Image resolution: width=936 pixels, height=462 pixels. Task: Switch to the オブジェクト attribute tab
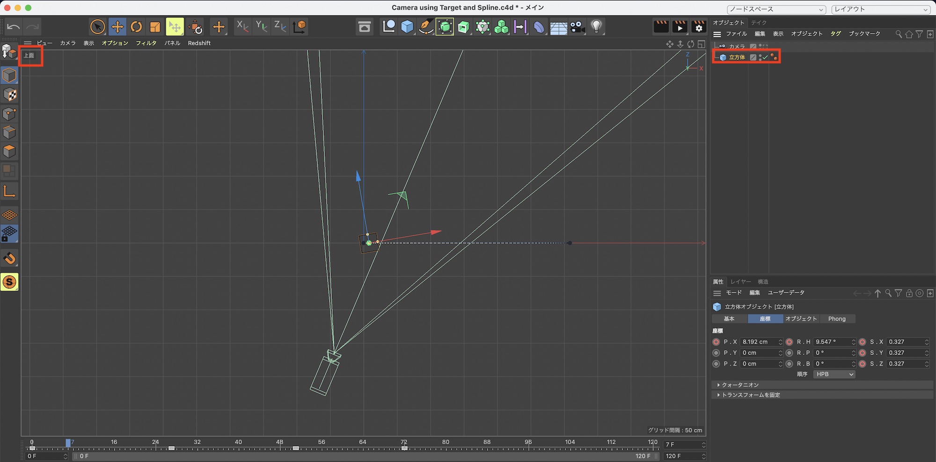[801, 319]
